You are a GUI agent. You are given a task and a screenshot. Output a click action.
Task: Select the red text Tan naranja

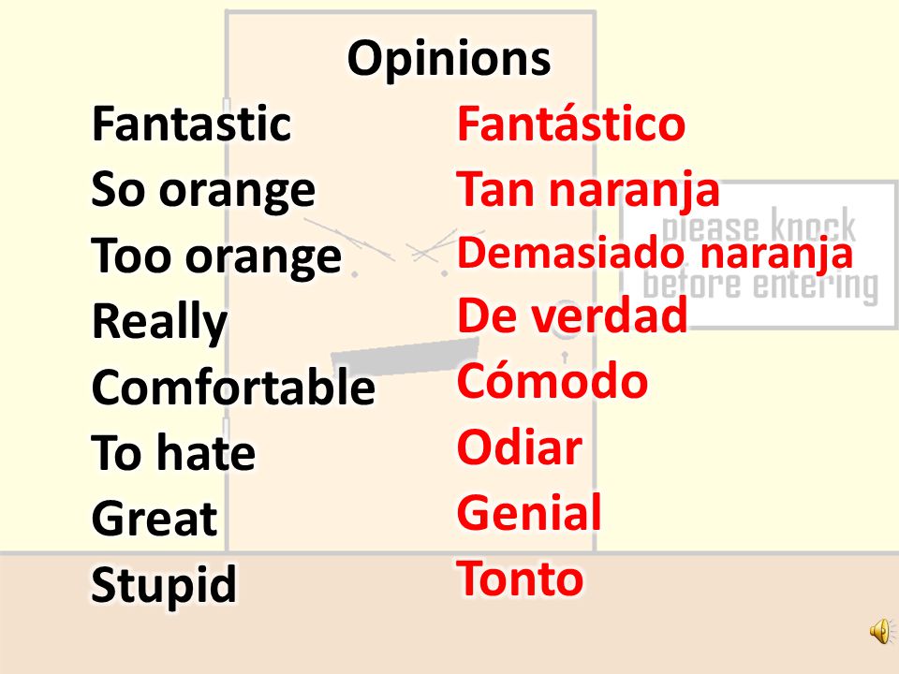pyautogui.click(x=588, y=190)
